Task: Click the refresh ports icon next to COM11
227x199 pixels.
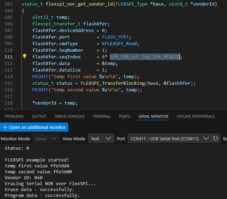Action: coord(215,139)
